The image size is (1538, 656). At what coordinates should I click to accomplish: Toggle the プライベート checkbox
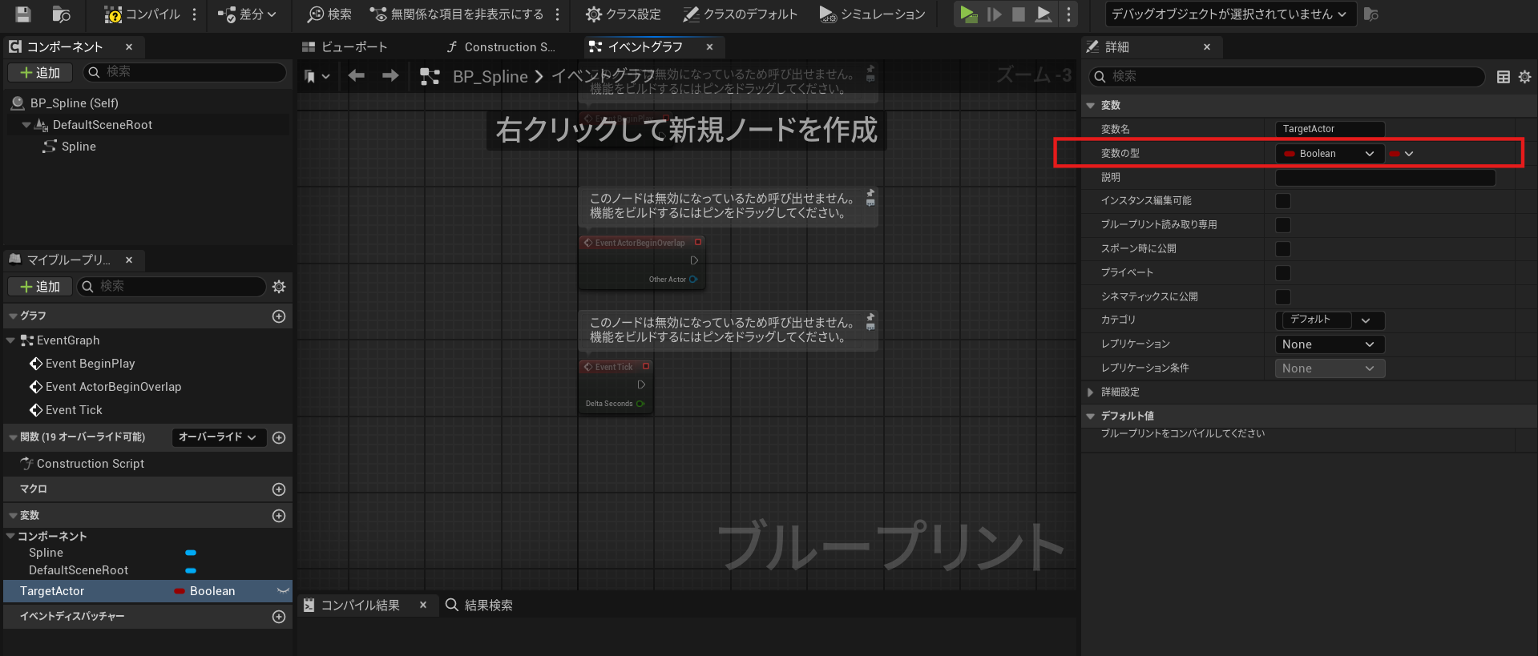point(1283,273)
